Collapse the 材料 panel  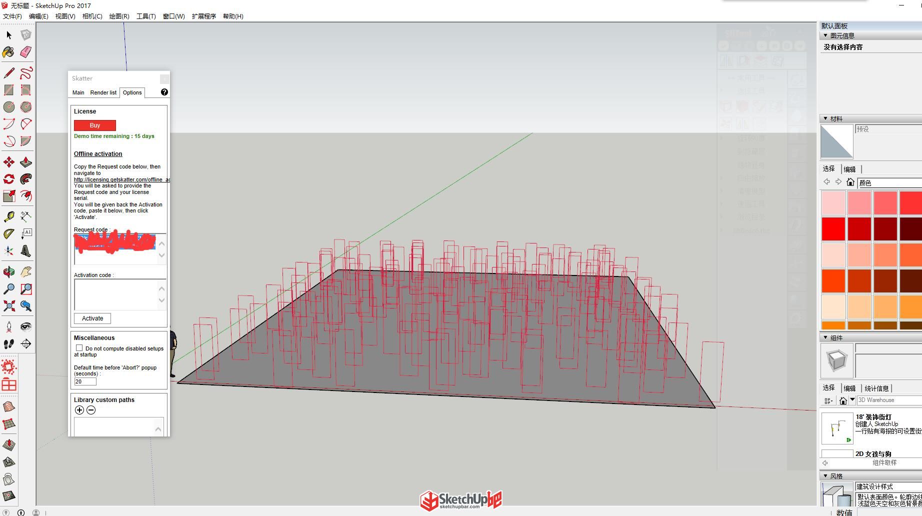(825, 118)
